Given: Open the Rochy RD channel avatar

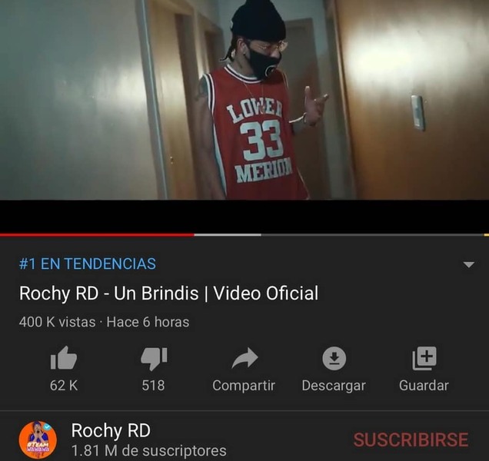Looking at the screenshot, I should [38, 439].
